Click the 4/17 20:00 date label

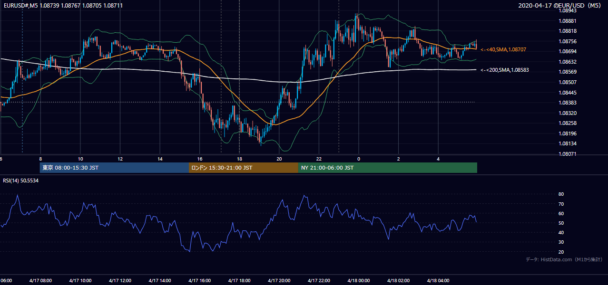pos(279,280)
